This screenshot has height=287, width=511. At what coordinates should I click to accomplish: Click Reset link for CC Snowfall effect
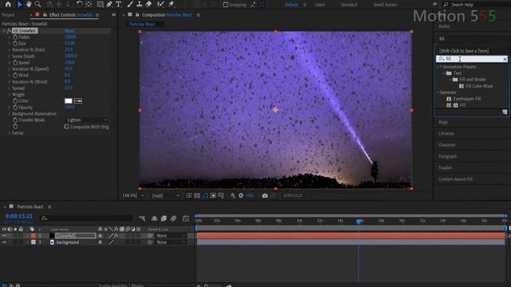[x=69, y=30]
